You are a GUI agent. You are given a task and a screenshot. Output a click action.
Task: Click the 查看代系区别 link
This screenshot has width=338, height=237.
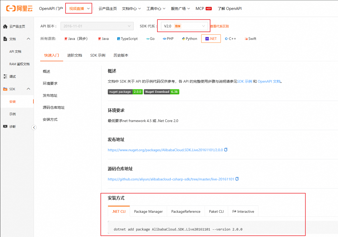pos(220,26)
